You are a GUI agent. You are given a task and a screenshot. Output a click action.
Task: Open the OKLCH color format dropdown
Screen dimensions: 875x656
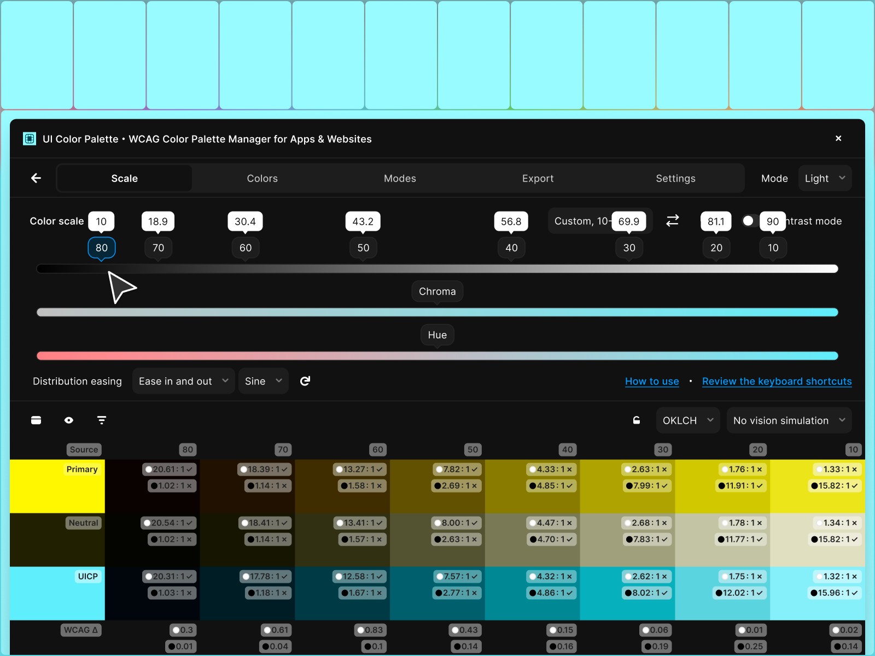tap(687, 420)
